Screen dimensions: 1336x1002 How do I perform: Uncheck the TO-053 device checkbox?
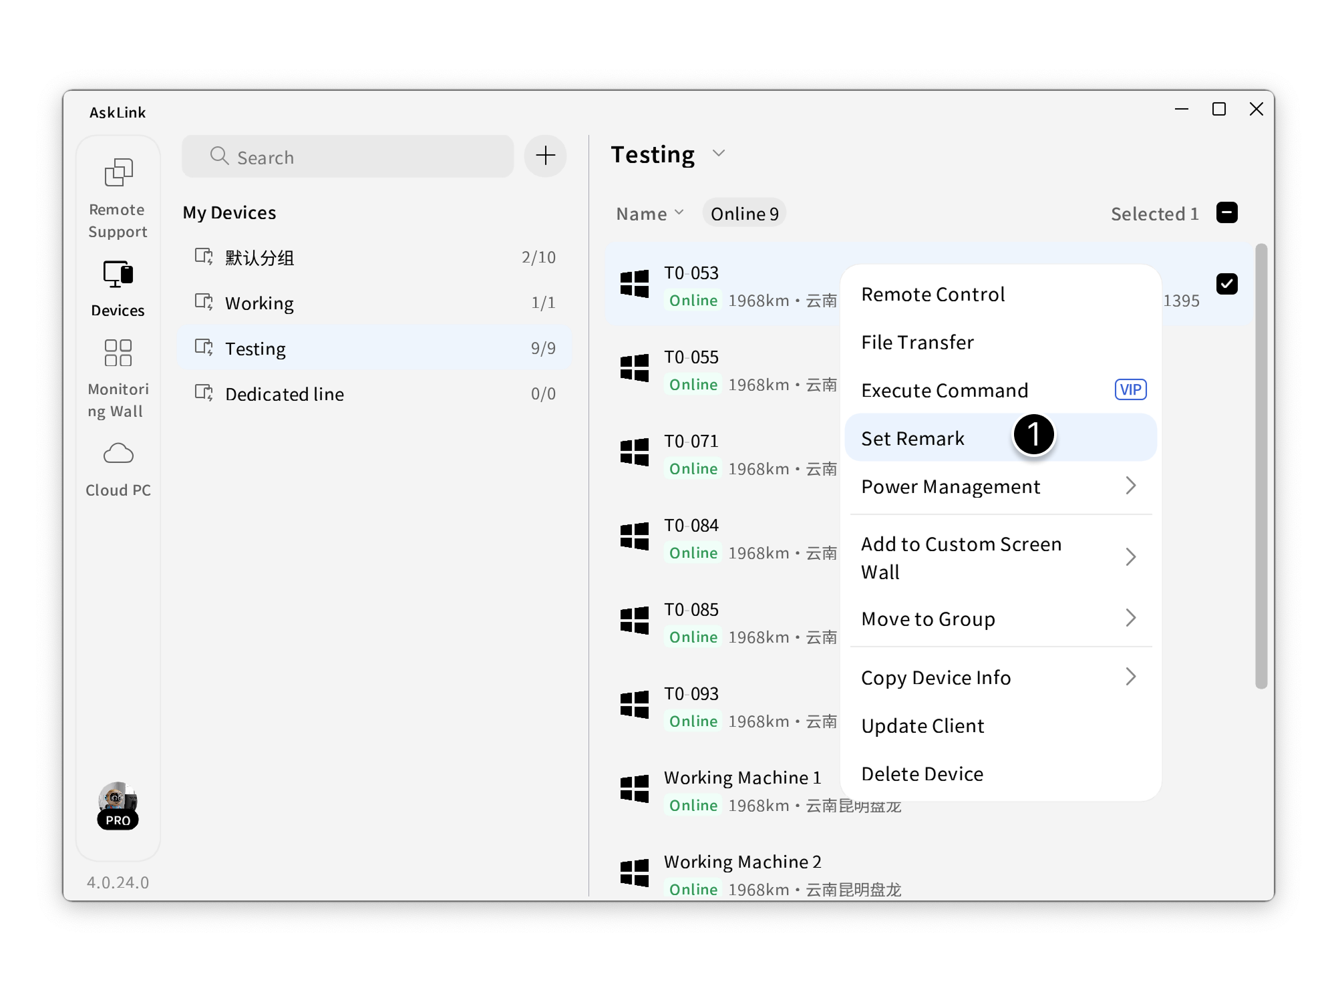click(1226, 284)
